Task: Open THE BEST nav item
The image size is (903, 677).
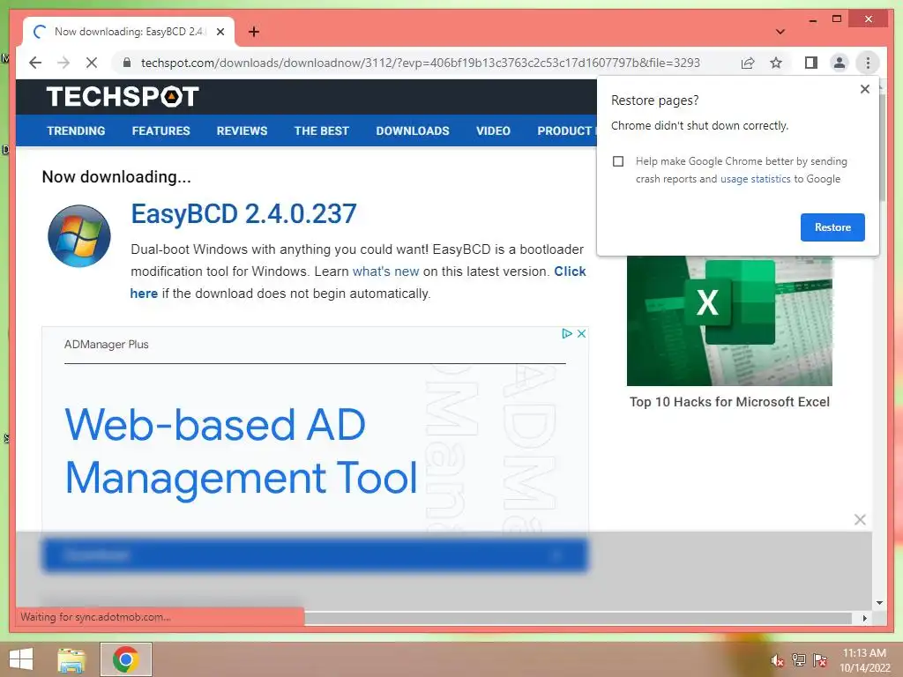Action: tap(321, 130)
